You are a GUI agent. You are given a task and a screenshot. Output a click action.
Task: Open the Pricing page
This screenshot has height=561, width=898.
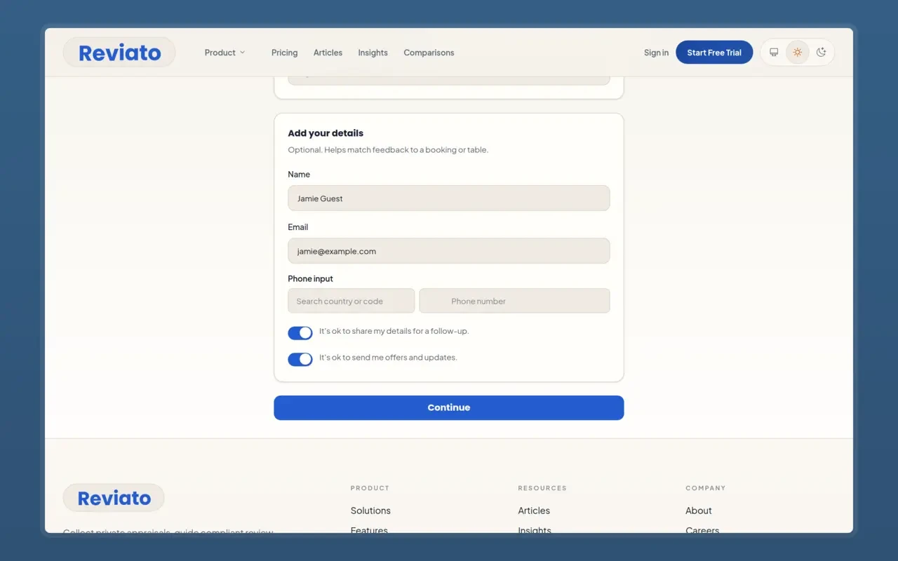click(284, 53)
